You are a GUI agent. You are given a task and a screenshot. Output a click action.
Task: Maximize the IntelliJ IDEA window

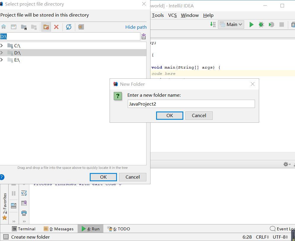[x=282, y=6]
